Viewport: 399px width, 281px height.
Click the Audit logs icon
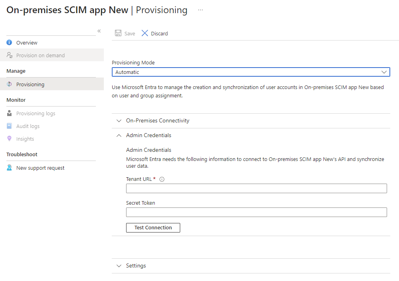(x=9, y=126)
